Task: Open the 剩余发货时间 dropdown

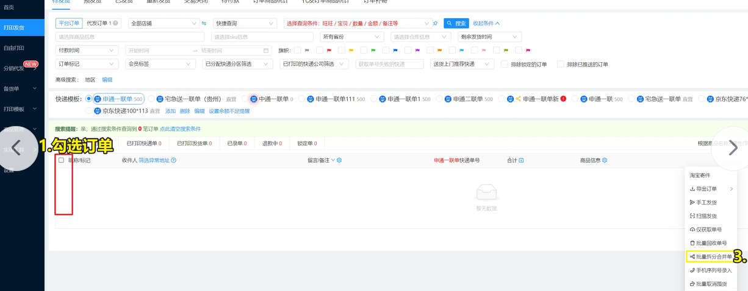Action: 489,37
